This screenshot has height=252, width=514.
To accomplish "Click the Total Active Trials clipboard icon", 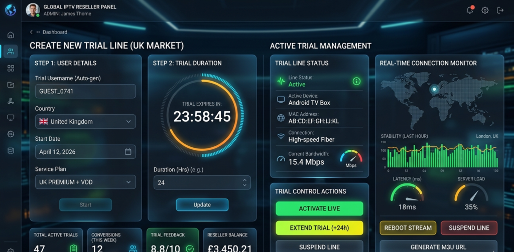I will (73, 248).
